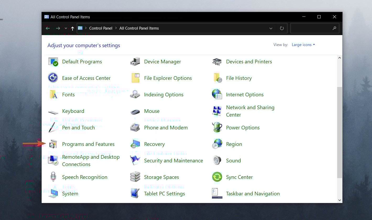Click the Fonts folder icon
Viewport: 372px width, 220px height.
click(53, 95)
